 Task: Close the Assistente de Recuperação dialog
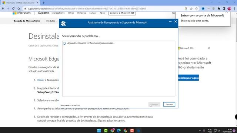click(x=176, y=21)
